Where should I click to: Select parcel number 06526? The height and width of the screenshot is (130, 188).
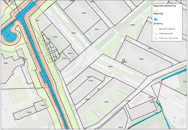[x=29, y=112]
